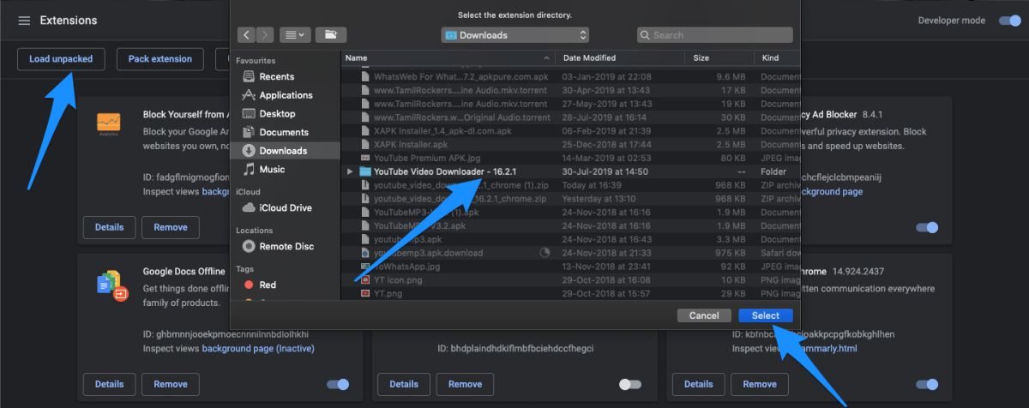
Task: Open background page (Inactive) link
Action: pyautogui.click(x=258, y=349)
